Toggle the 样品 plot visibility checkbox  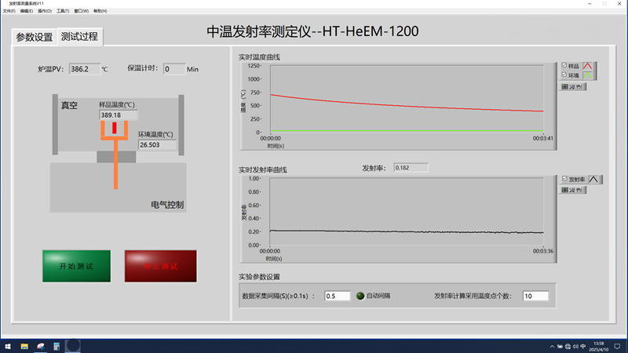pos(564,66)
